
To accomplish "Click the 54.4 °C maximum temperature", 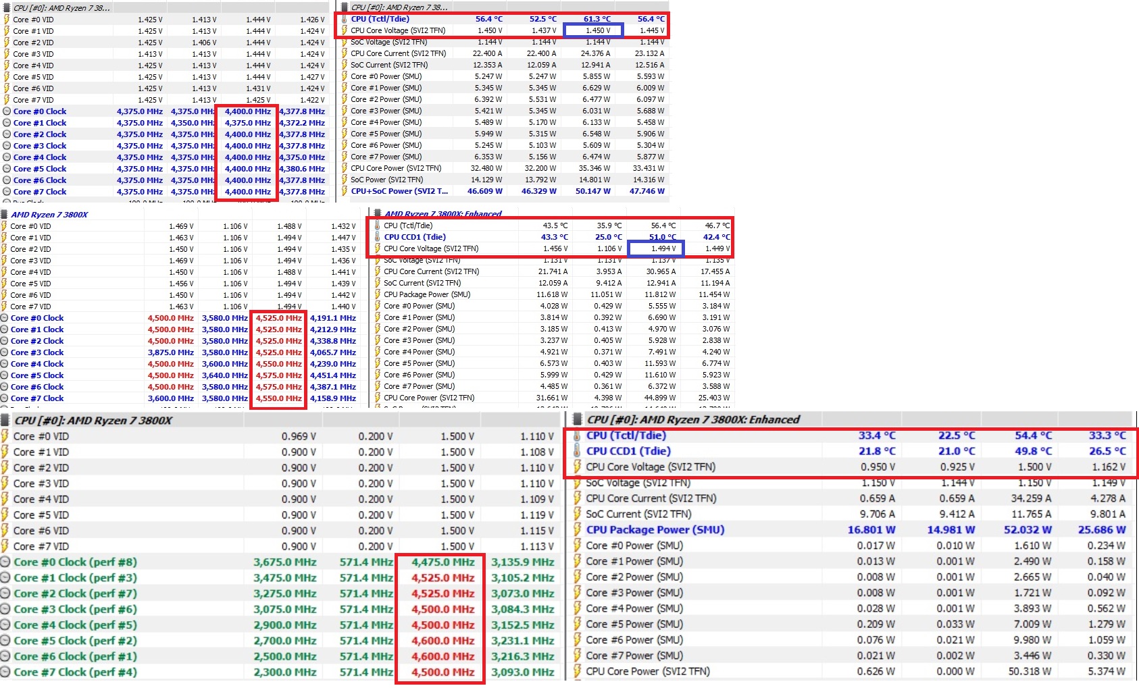I will (x=1033, y=435).
